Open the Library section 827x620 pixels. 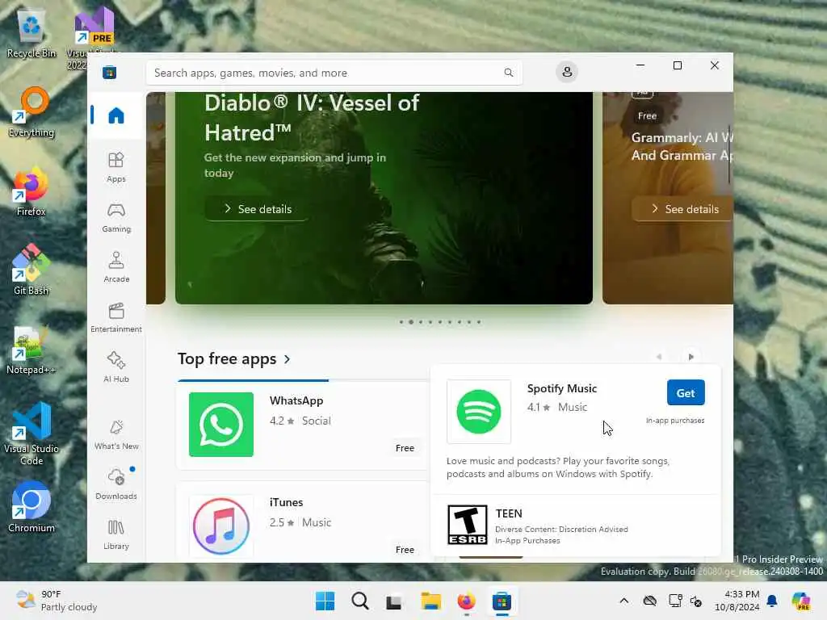coord(116,534)
